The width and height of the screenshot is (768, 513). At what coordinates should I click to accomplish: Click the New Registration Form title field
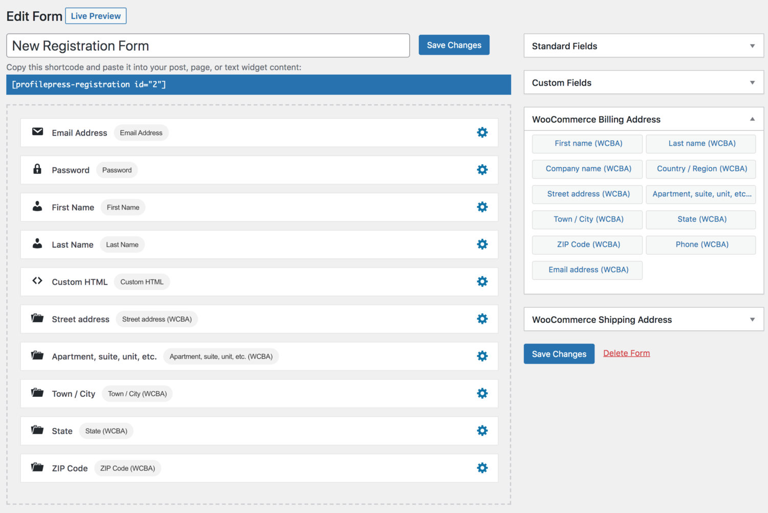pyautogui.click(x=208, y=46)
